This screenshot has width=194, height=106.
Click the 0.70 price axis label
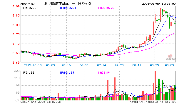(x=16, y=44)
